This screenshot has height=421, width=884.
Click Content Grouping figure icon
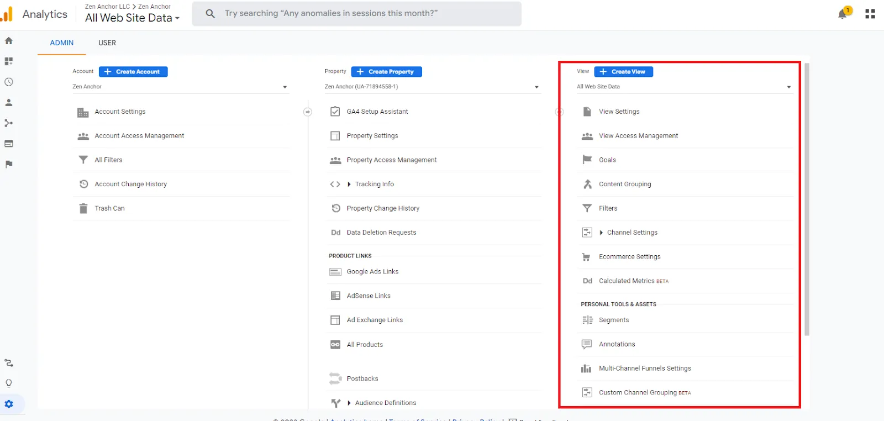[587, 184]
